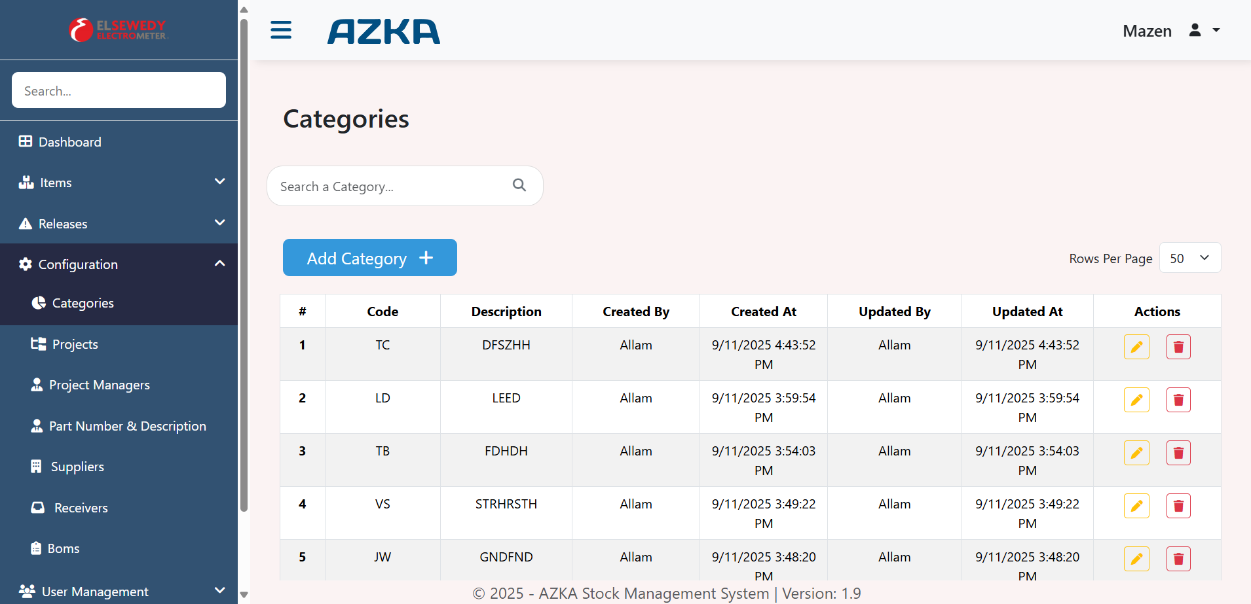Open the Mazen user account dropdown
This screenshot has height=604, width=1251.
(x=1171, y=31)
